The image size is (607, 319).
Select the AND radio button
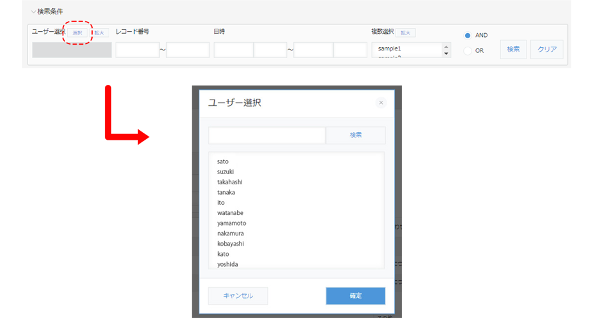tap(468, 36)
